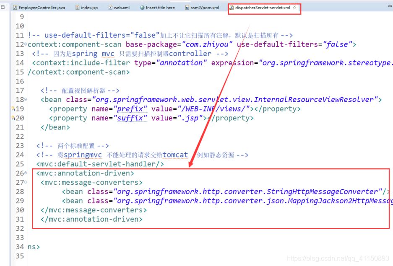Click line number 9 in the gutter
The width and height of the screenshot is (393, 266).
(x=22, y=17)
